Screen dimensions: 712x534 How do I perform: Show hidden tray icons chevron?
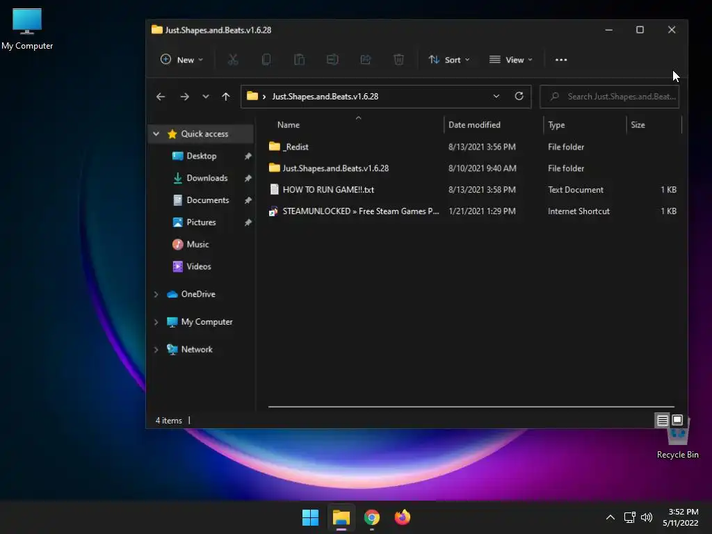[610, 517]
